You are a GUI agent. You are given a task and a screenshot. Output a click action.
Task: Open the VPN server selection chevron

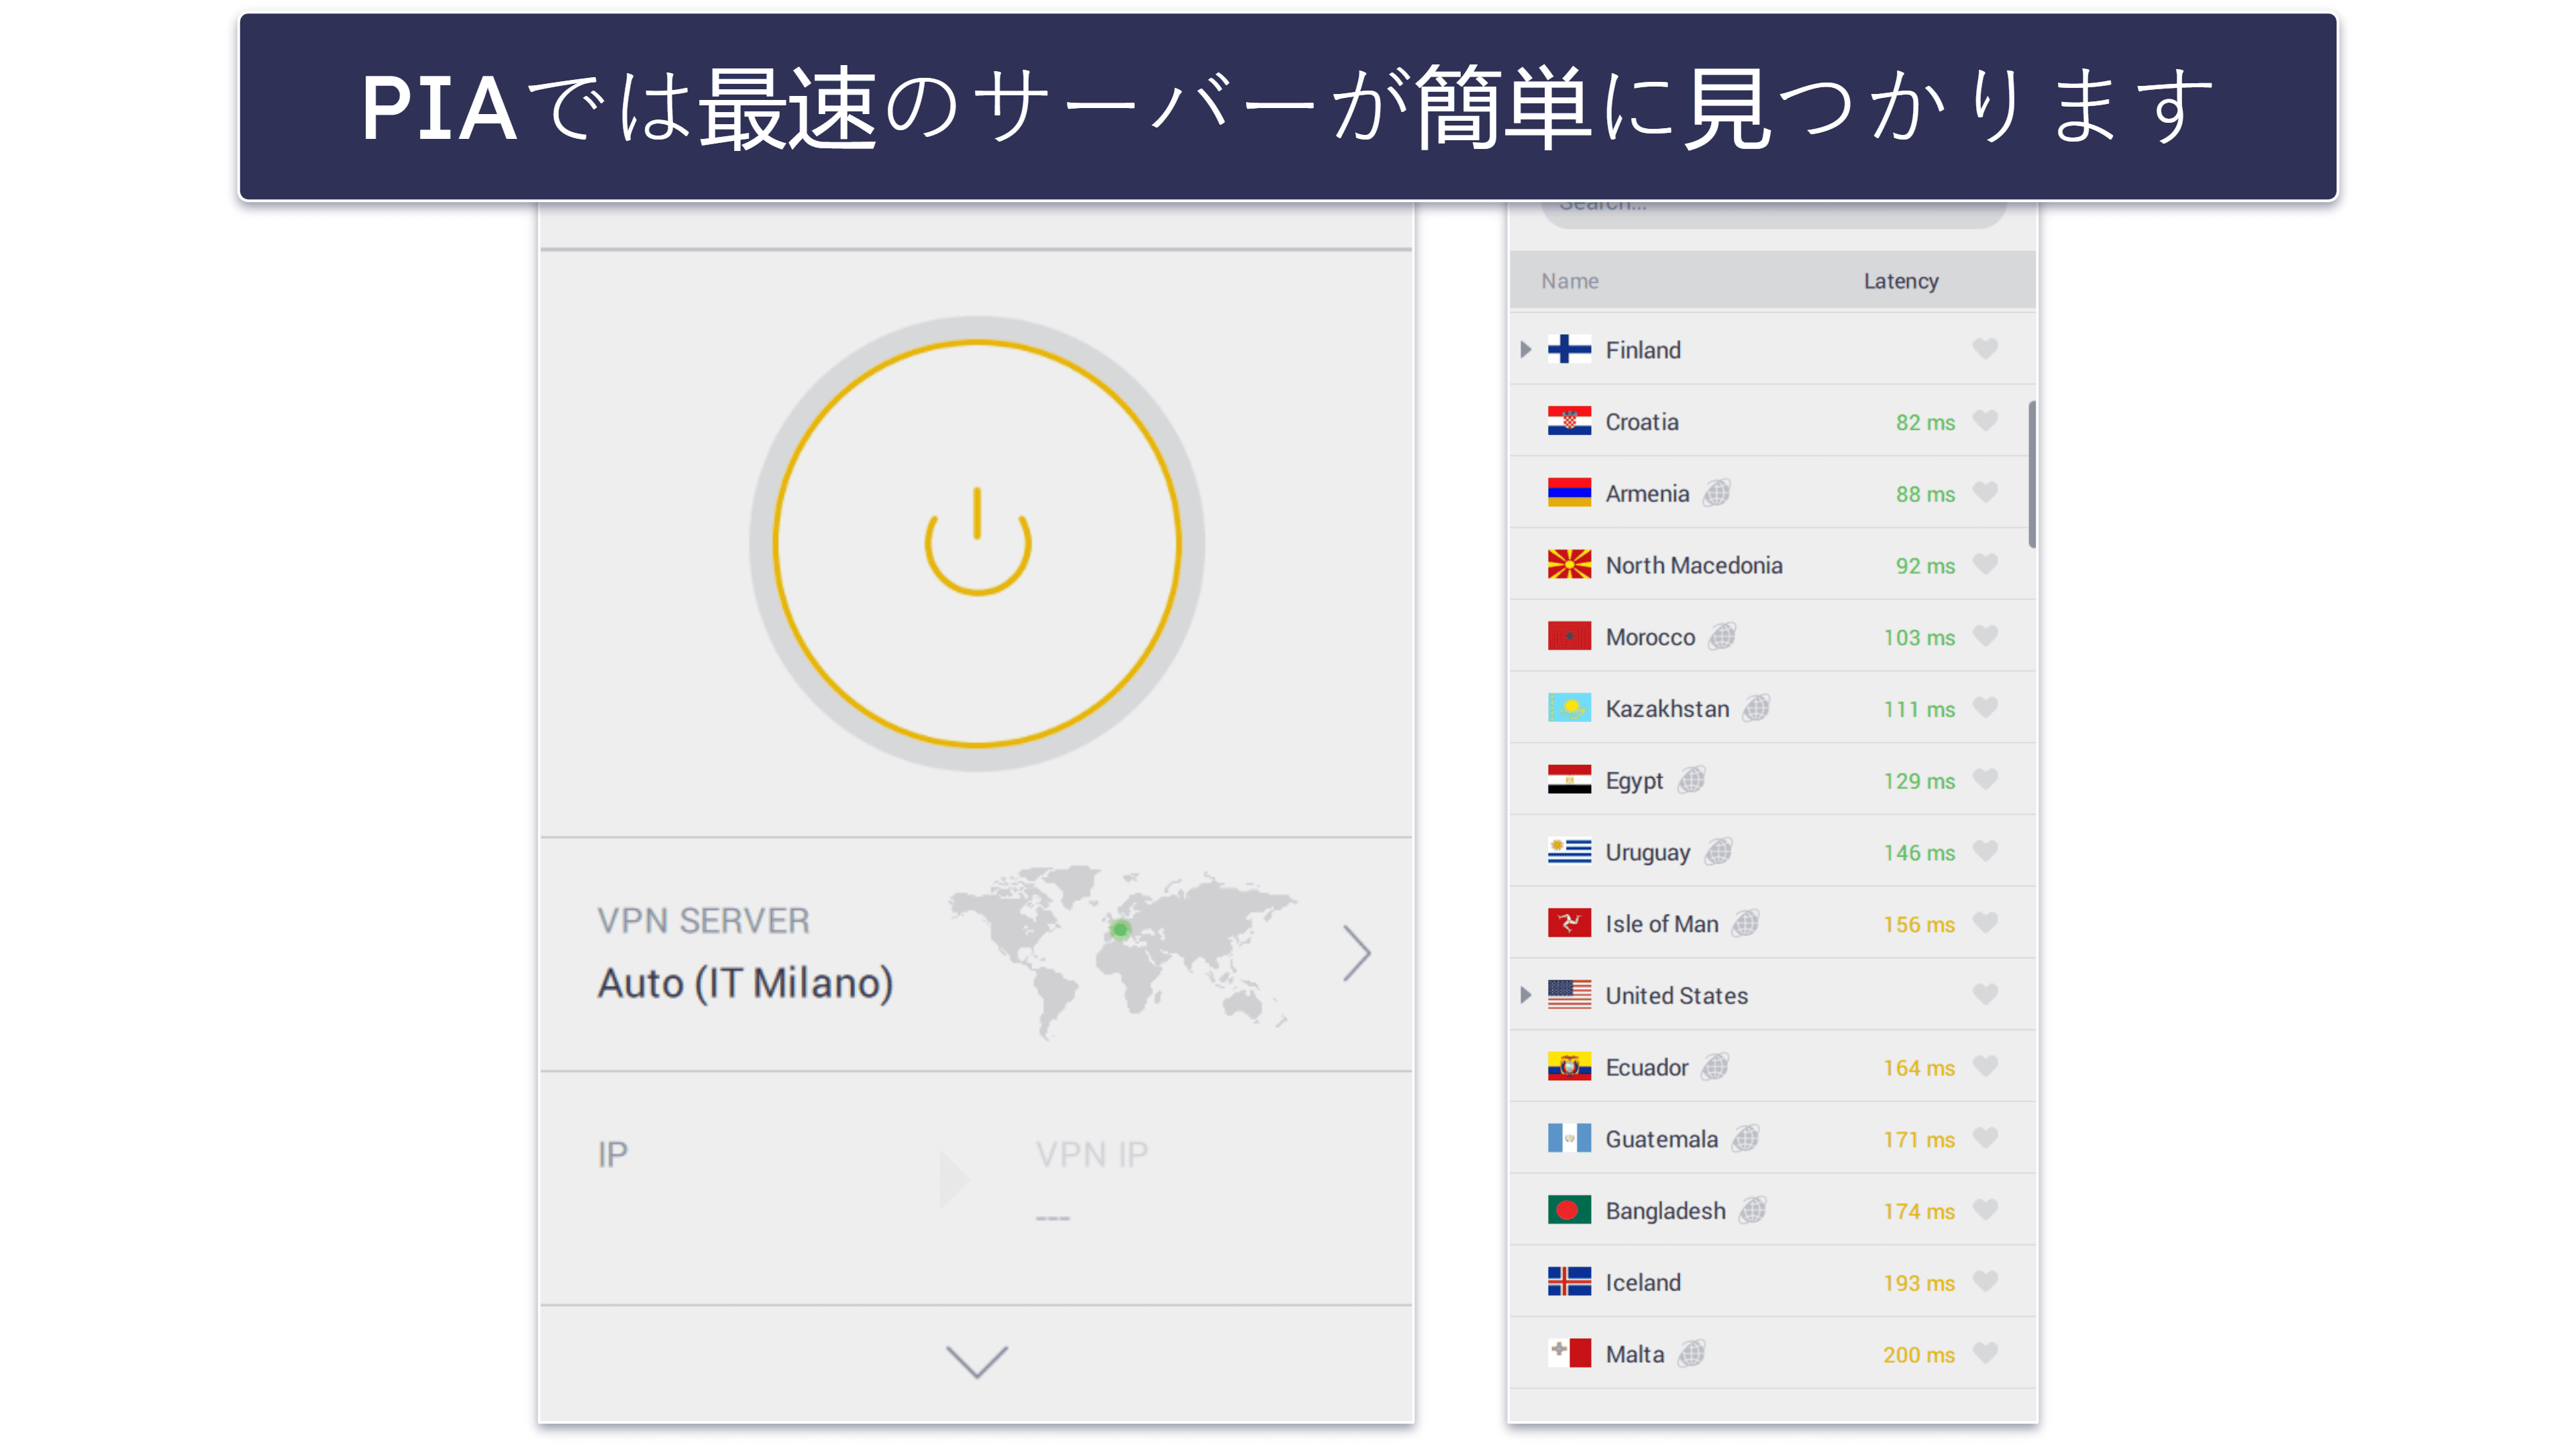pyautogui.click(x=1356, y=953)
